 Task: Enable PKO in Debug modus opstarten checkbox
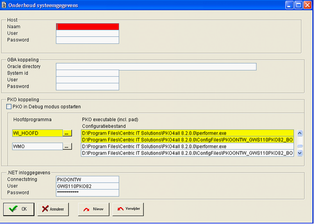pyautogui.click(x=9, y=107)
